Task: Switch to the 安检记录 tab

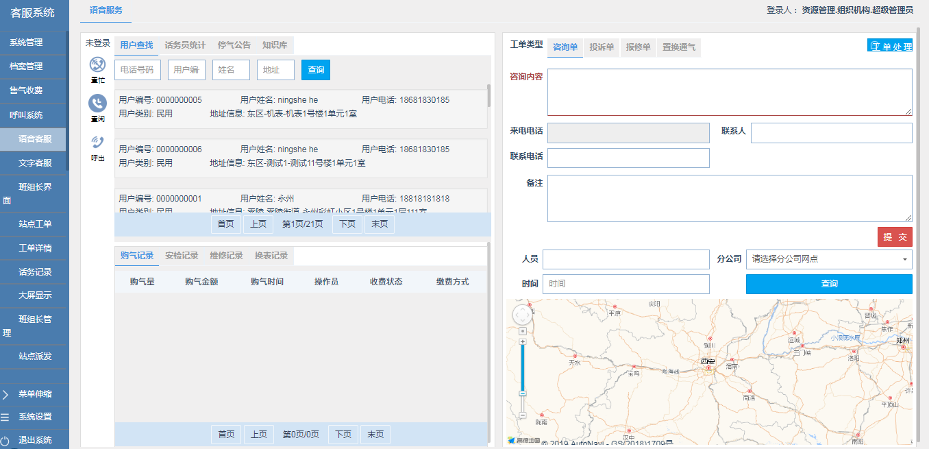Action: [x=182, y=256]
